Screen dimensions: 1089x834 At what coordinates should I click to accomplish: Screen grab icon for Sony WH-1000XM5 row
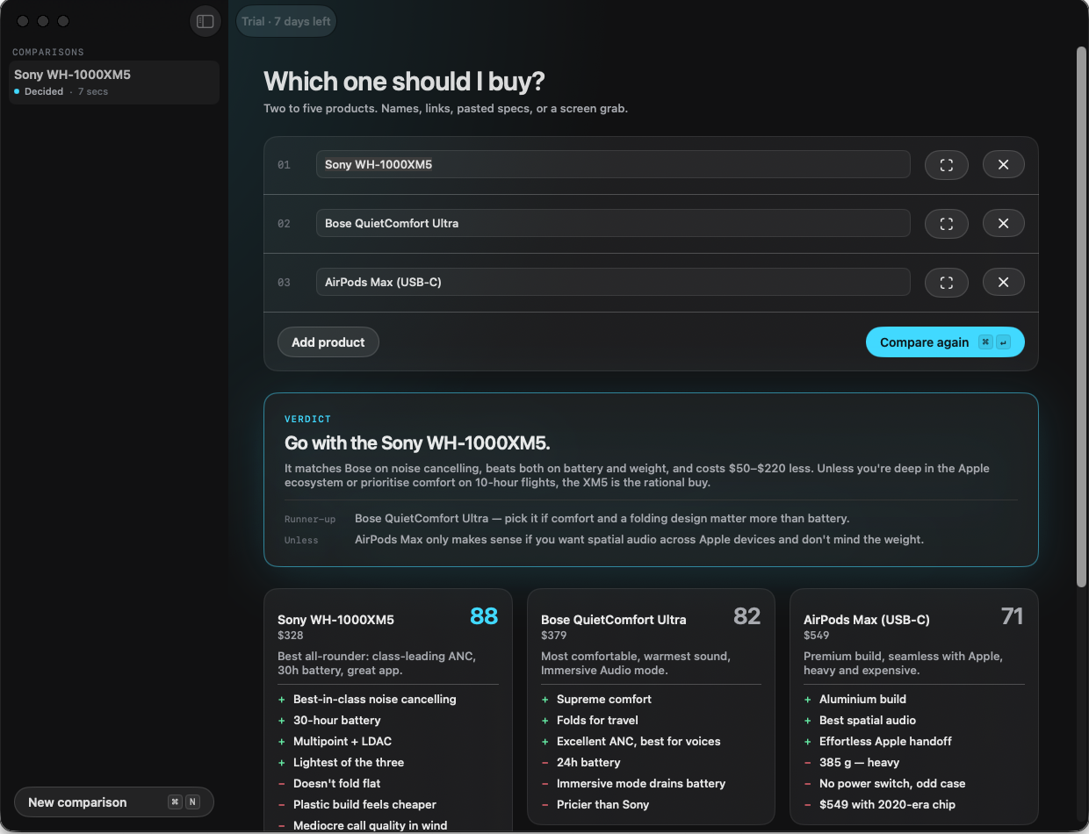[x=946, y=164]
